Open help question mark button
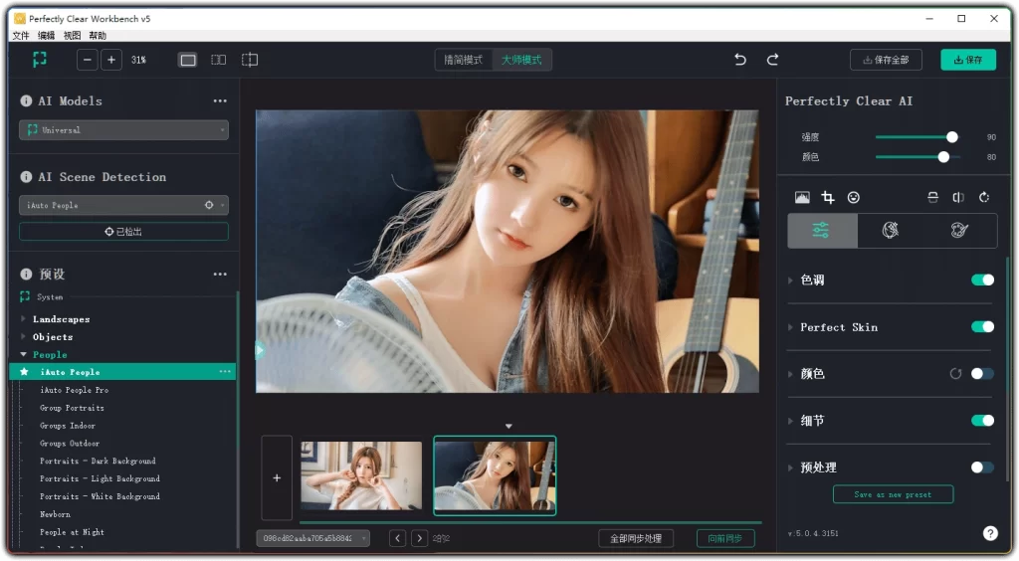Screen dimensions: 1019x561 990,533
